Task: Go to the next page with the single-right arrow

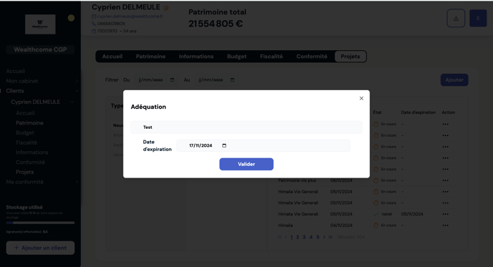Action: pos(324,237)
